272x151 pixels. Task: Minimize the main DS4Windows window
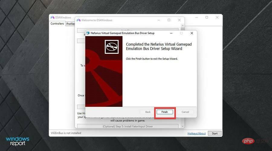pos(196,18)
